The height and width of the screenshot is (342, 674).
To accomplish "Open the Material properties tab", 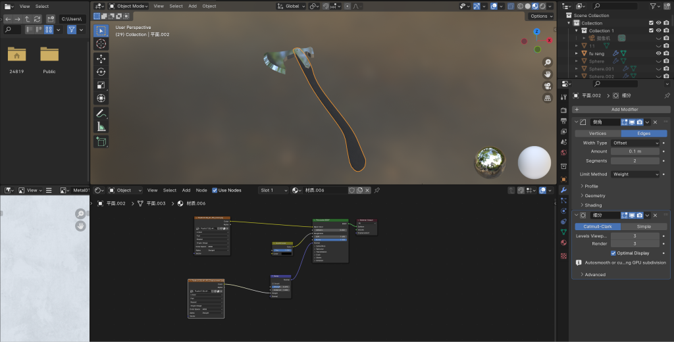I will coord(563,243).
